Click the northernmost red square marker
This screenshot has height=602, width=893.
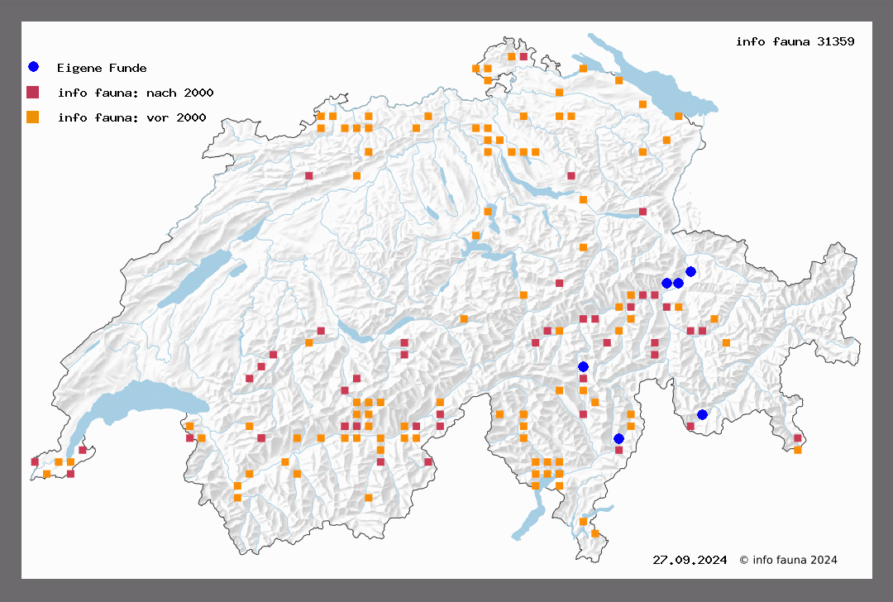523,56
